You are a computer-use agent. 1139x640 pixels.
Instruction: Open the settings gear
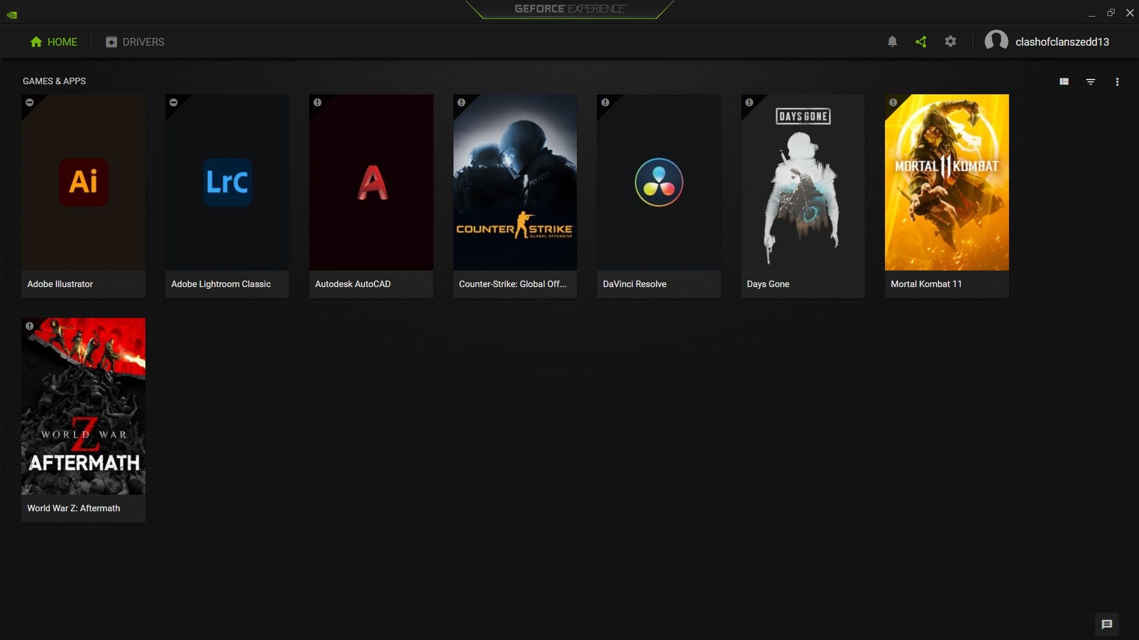point(950,42)
